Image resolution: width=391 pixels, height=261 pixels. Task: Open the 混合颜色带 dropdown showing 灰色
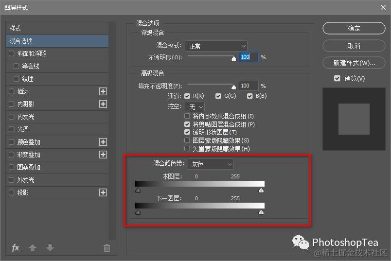pos(211,164)
